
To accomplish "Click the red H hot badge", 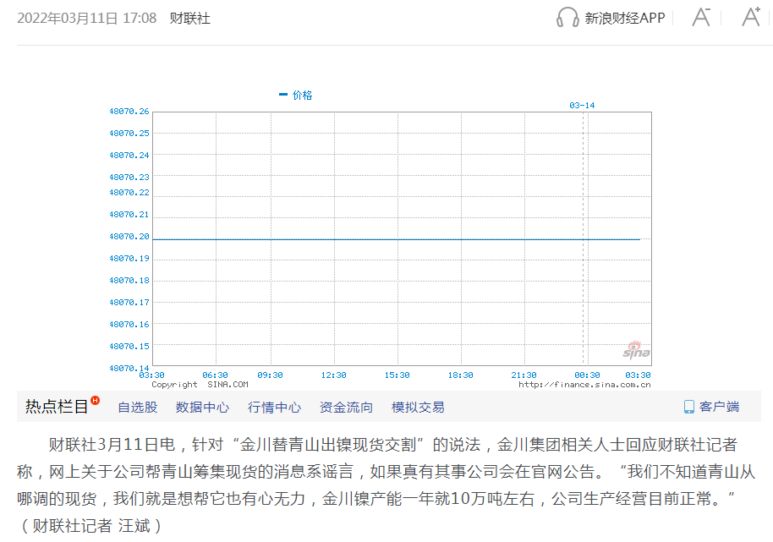I will click(x=96, y=400).
